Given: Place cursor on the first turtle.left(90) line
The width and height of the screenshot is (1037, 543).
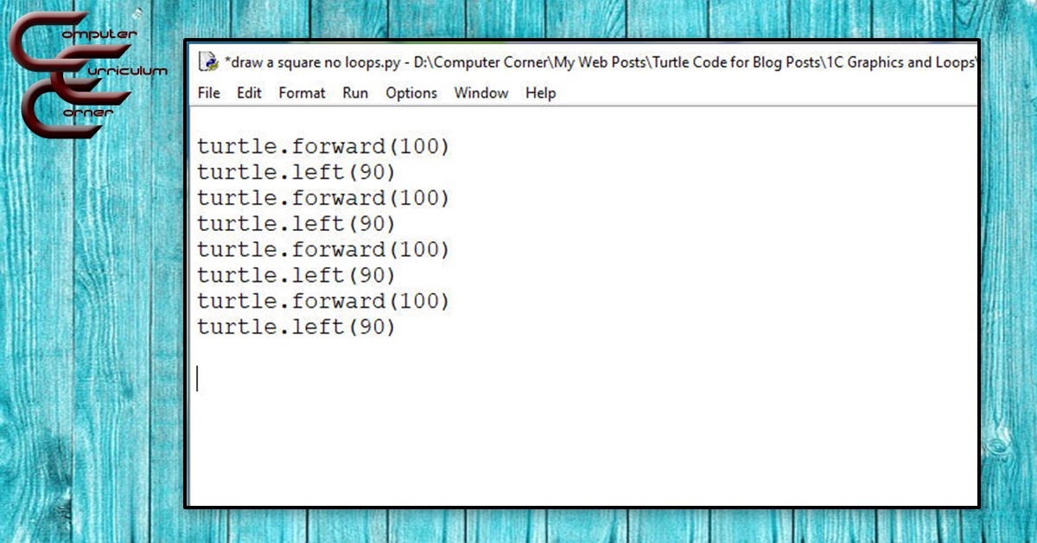Looking at the screenshot, I should click(296, 173).
